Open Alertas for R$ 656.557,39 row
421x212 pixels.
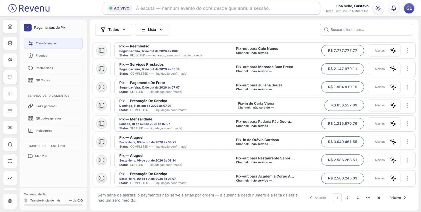point(384,105)
